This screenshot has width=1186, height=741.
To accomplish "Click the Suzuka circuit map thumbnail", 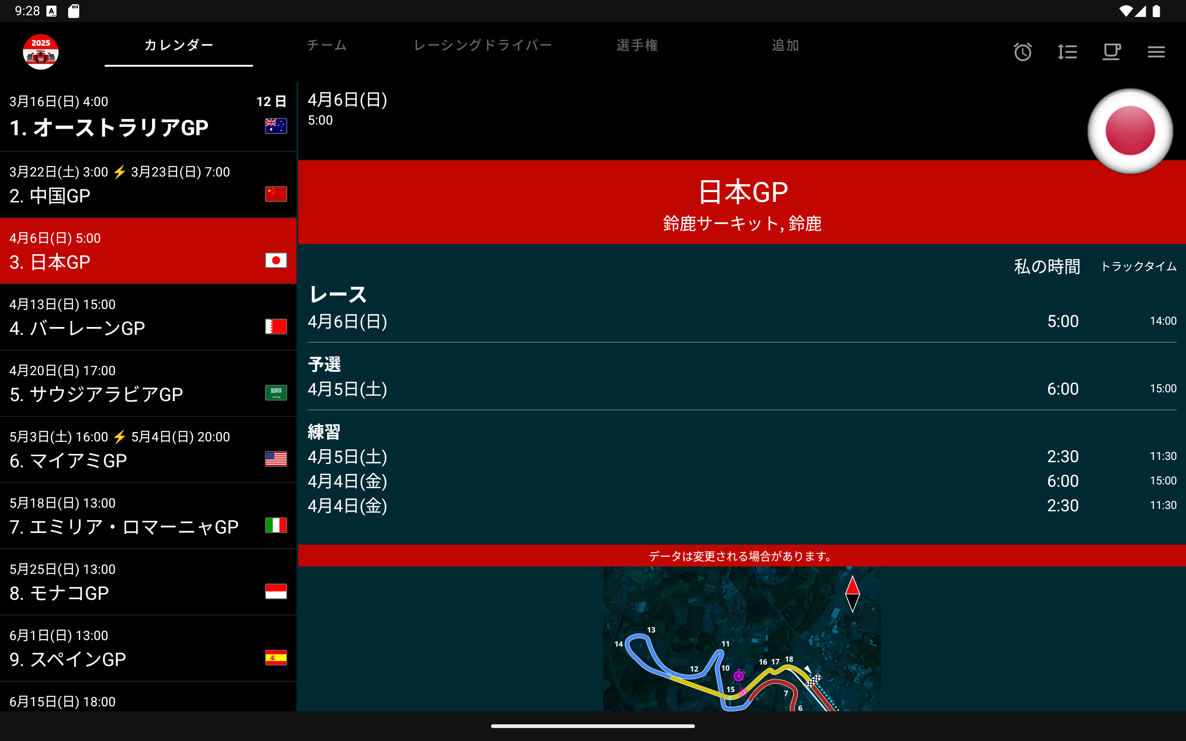I will click(742, 639).
